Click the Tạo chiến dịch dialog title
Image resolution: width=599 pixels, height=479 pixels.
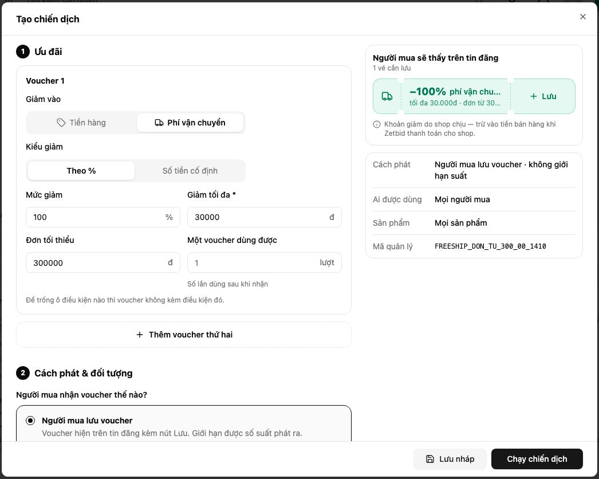[x=48, y=19]
